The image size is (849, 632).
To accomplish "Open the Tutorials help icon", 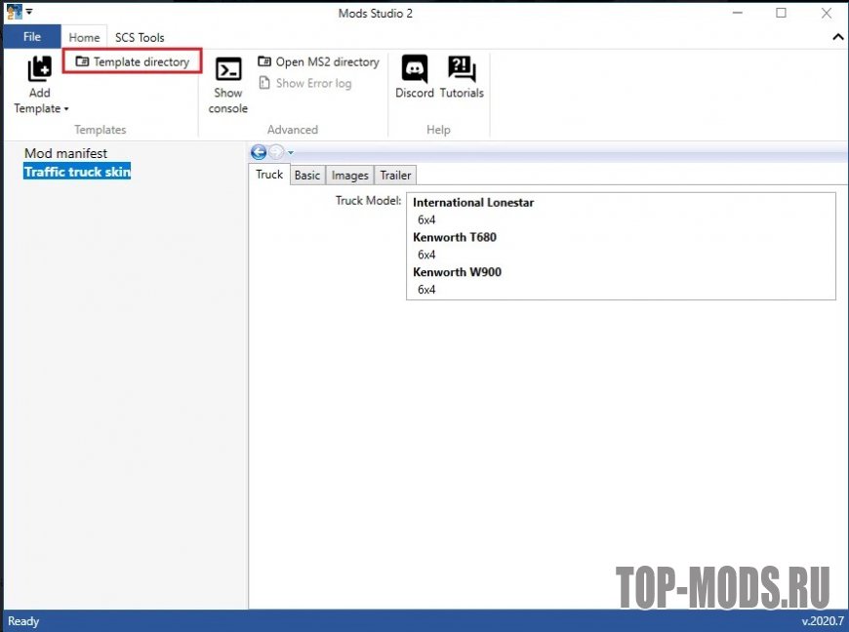I will coord(462,69).
